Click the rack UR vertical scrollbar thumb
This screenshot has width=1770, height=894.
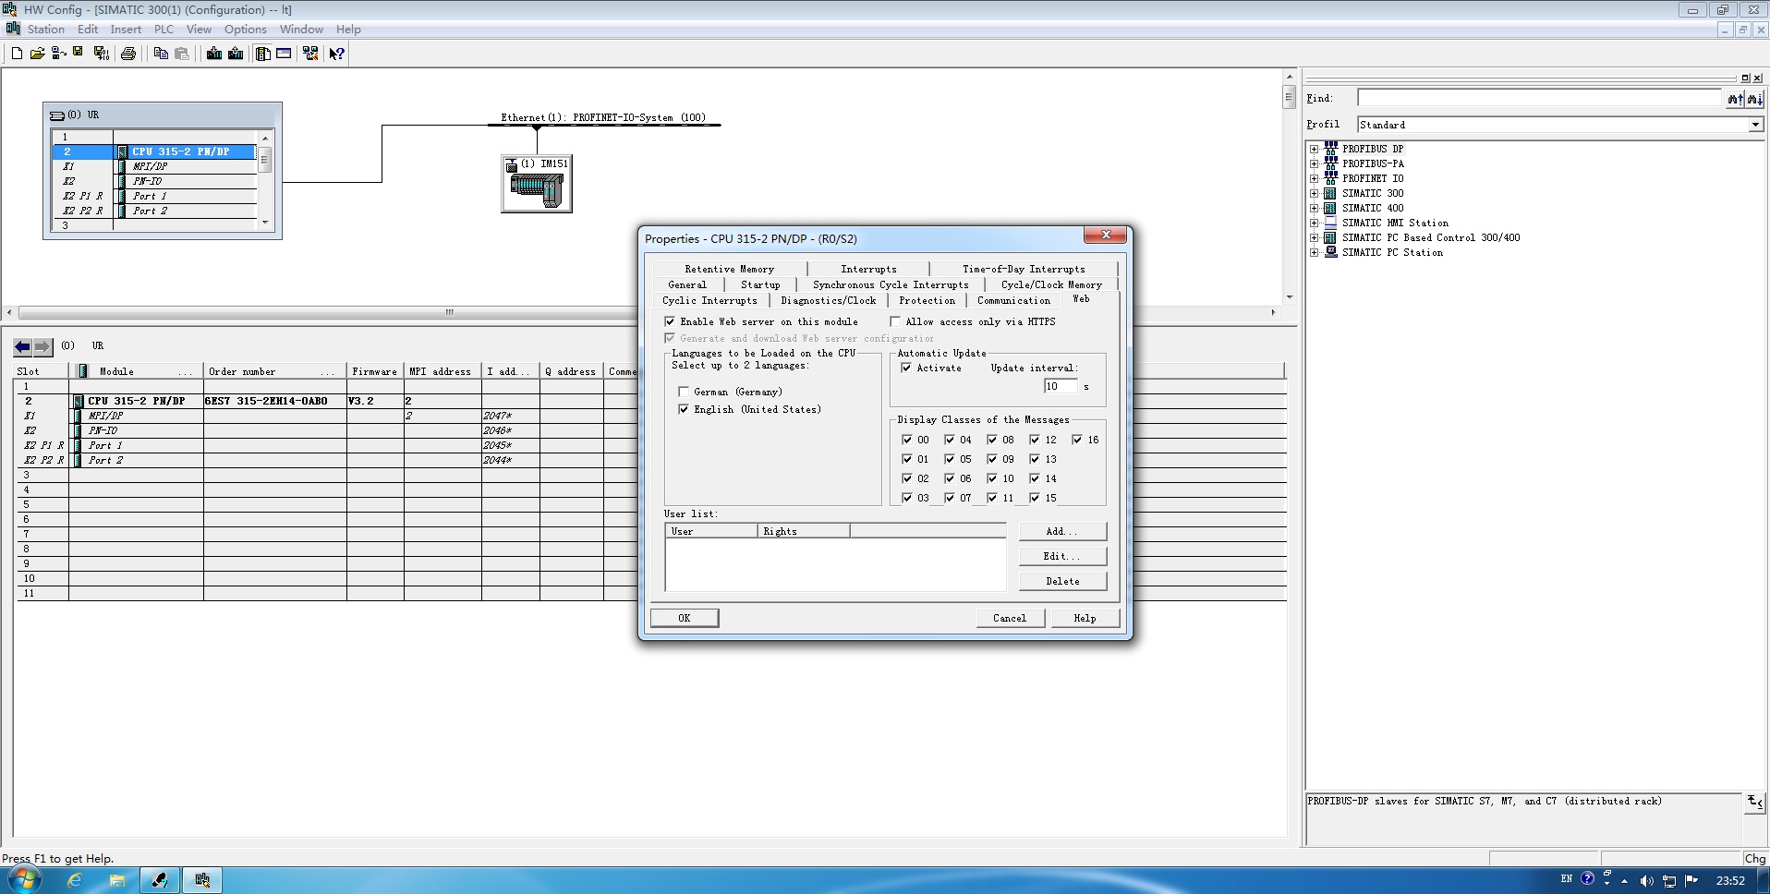point(265,160)
